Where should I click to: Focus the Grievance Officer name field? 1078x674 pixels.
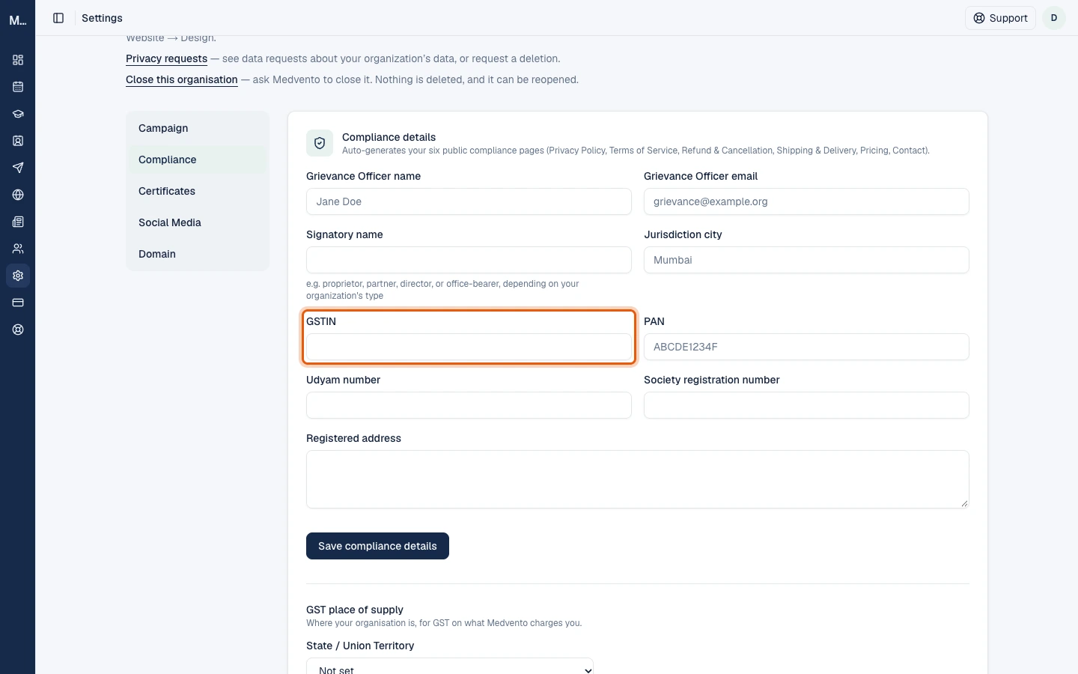[469, 201]
